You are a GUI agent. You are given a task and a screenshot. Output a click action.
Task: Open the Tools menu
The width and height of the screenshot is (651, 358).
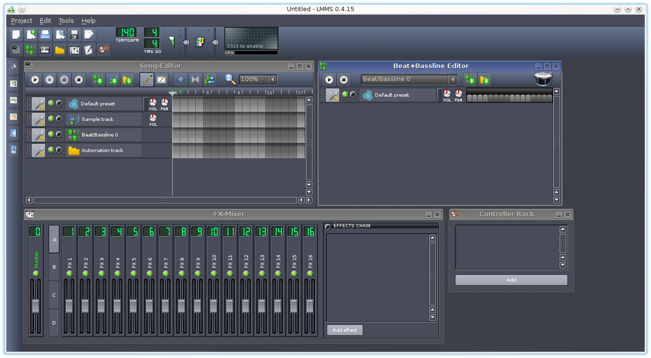tap(66, 21)
